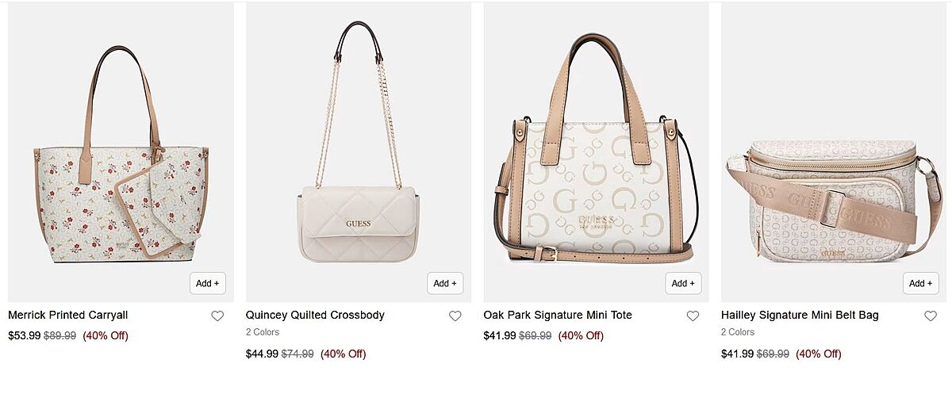Click the $41.99 price for Oak Park Tote

coord(499,335)
